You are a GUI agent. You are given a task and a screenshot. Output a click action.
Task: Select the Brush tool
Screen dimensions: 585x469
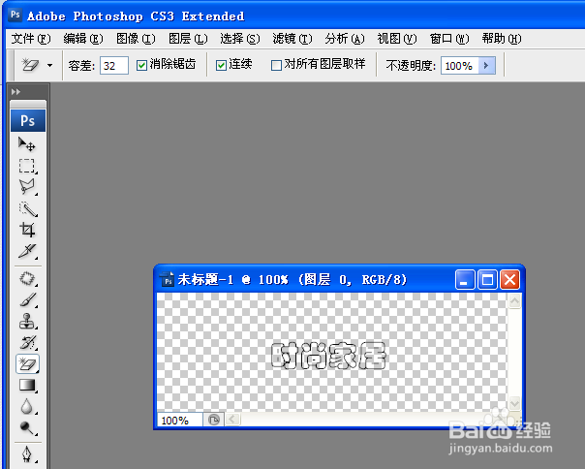[27, 299]
